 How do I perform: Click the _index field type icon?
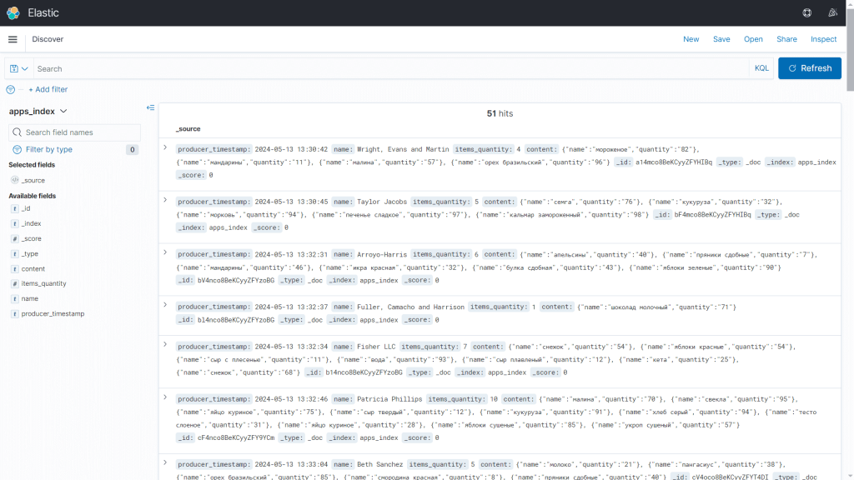coord(15,223)
